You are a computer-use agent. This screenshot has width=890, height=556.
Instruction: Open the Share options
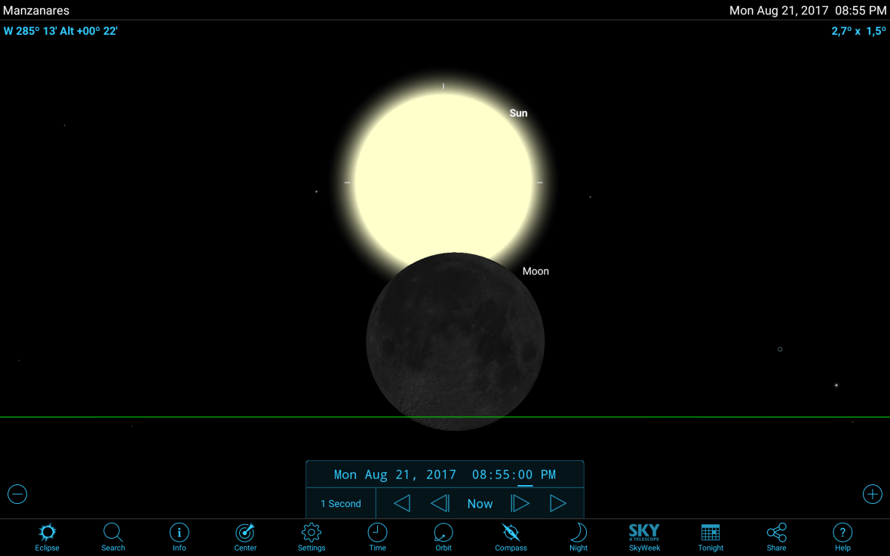776,536
